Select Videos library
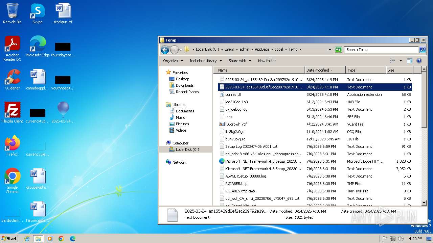Image resolution: width=433 pixels, height=243 pixels. [181, 130]
